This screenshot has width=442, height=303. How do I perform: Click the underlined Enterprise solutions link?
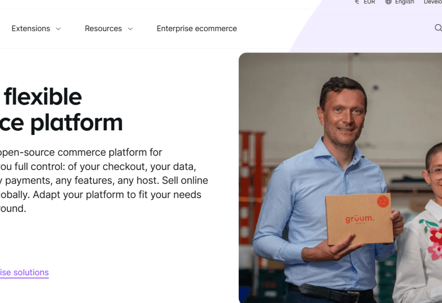(23, 272)
